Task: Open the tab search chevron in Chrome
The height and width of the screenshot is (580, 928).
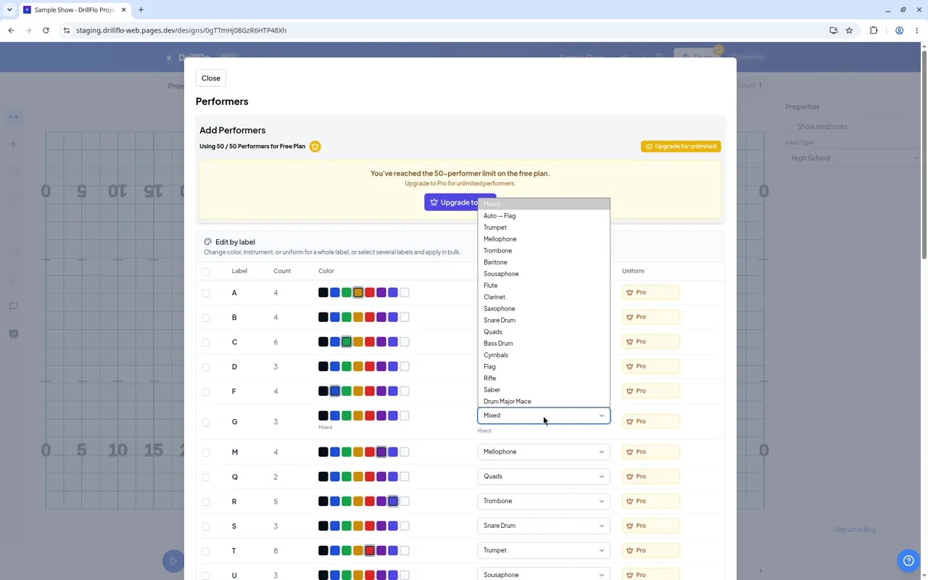Action: (x=9, y=10)
